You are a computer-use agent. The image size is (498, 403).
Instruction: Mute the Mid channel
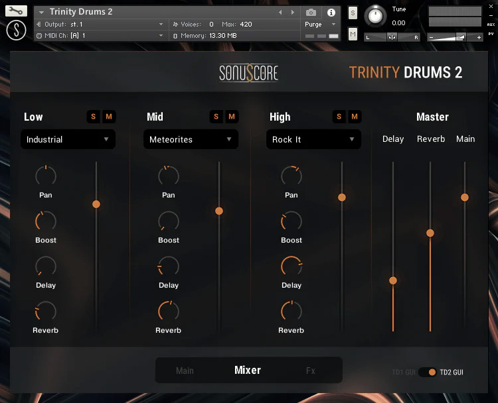[232, 117]
